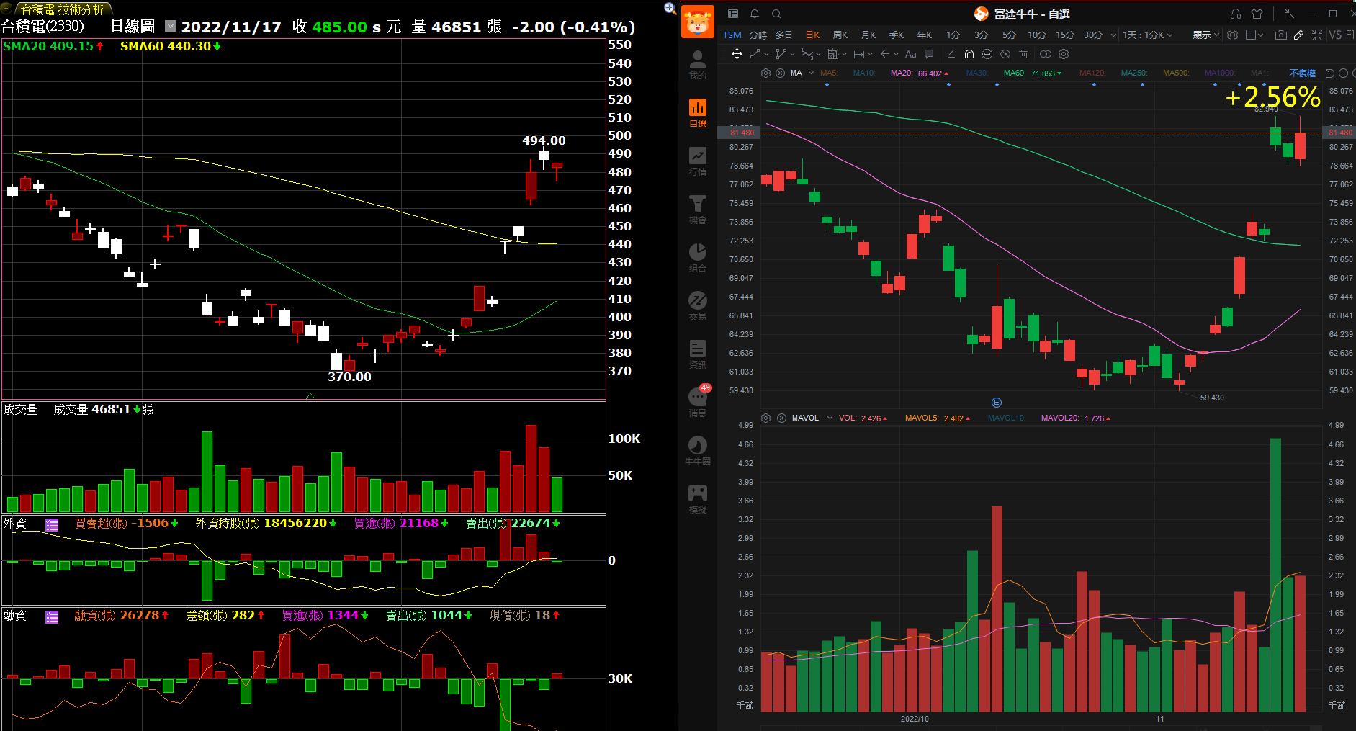Open the 外資 list settings button

coord(52,525)
